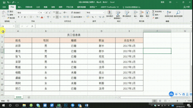Open the ABBYY FineReader 12 tab

click(x=110, y=7)
